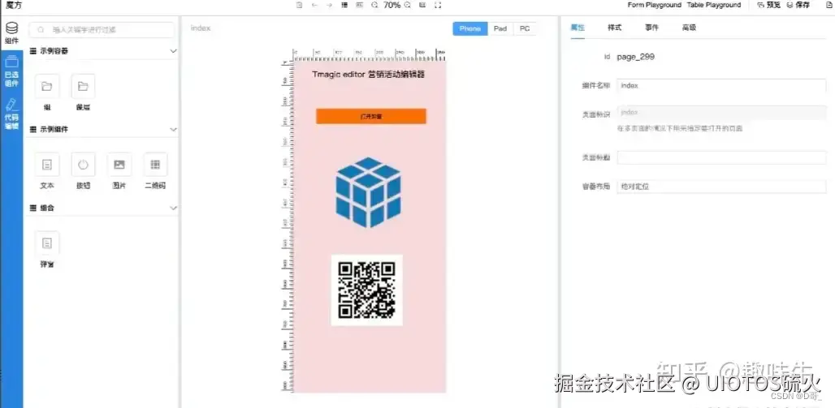Open the 高级 advanced tab
Viewport: 835px width, 408px height.
click(x=689, y=28)
